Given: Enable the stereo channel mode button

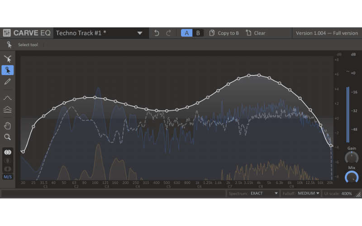Looking at the screenshot, I should coord(8,152).
